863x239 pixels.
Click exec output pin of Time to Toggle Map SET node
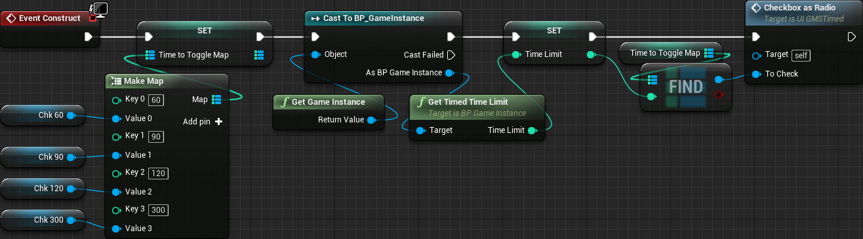coord(260,37)
